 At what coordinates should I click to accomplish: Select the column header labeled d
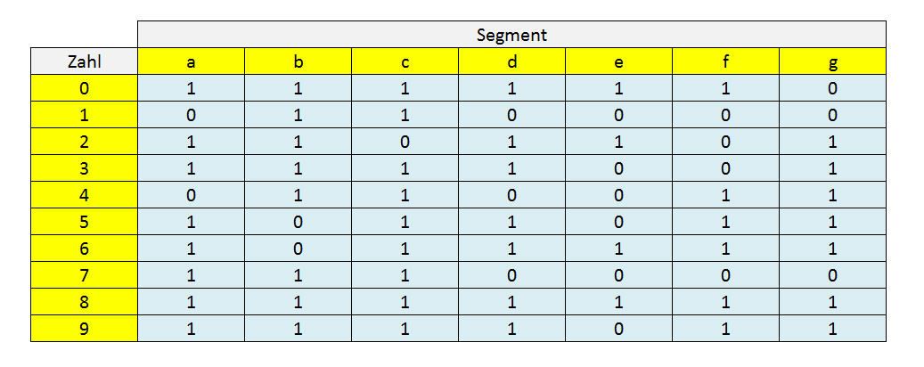511,61
